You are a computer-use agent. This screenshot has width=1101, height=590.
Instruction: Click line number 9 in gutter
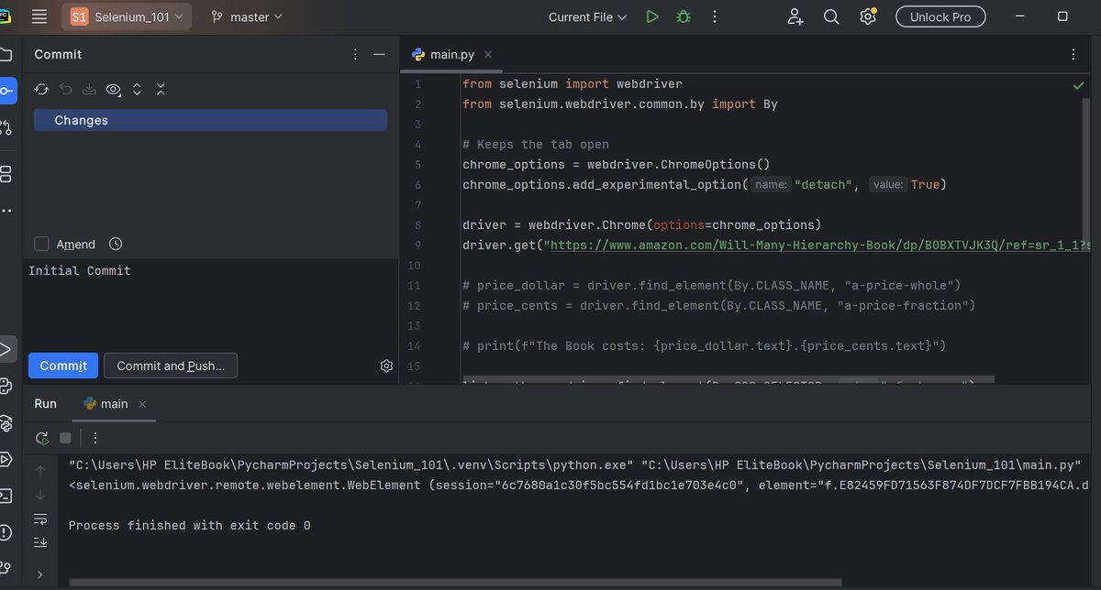(x=417, y=246)
